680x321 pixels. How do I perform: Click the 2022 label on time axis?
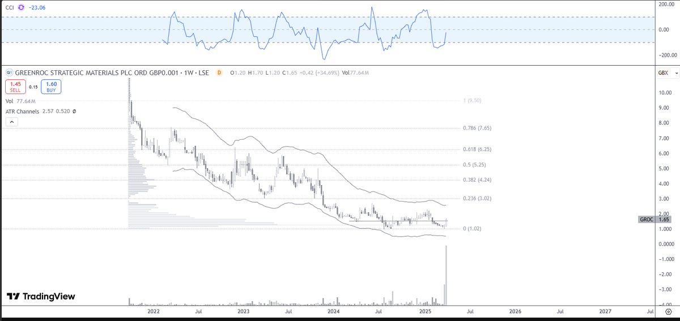point(153,311)
